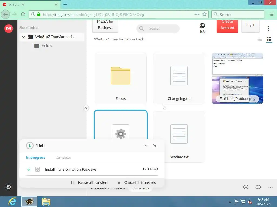Screen dimensions: 277x207
Task: Collapse the left panel with double-arrow button
Action: click(x=86, y=108)
